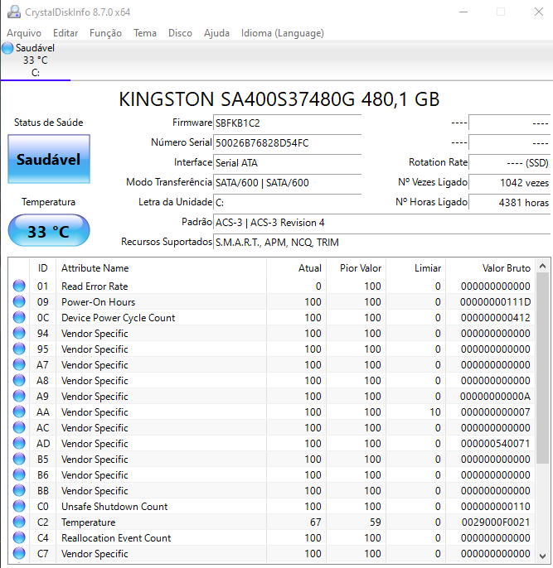Click raw value 000000540071 in AD row

point(495,444)
